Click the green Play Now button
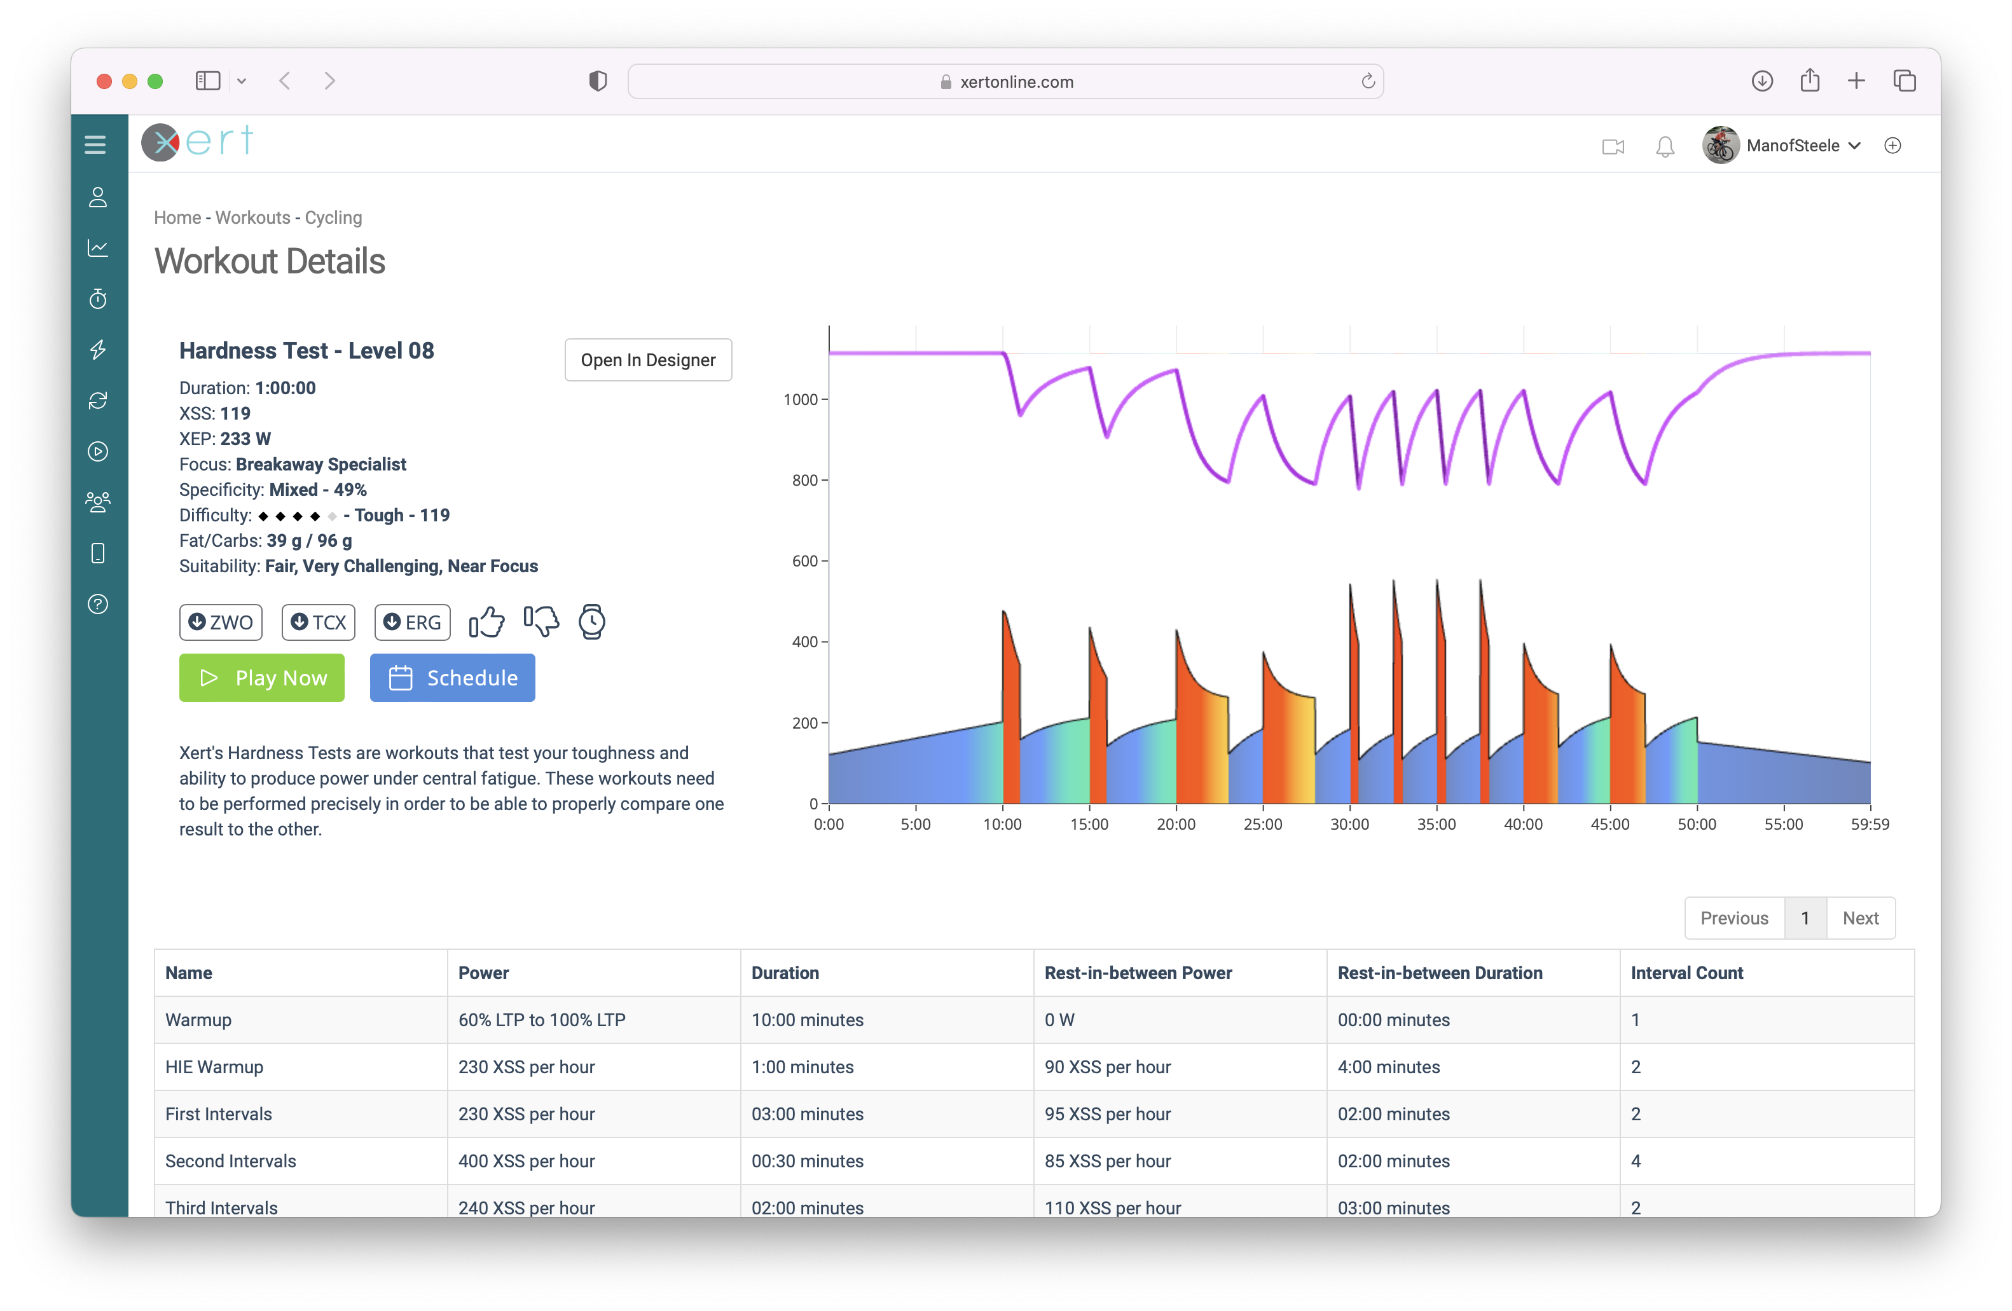The image size is (2012, 1311). pyautogui.click(x=262, y=678)
